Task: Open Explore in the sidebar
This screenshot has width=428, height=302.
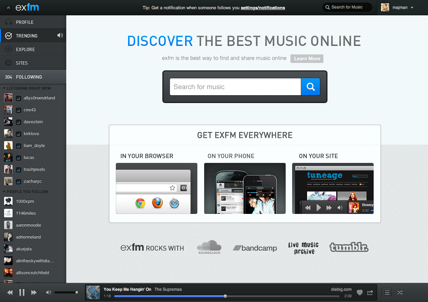Action: (x=33, y=49)
